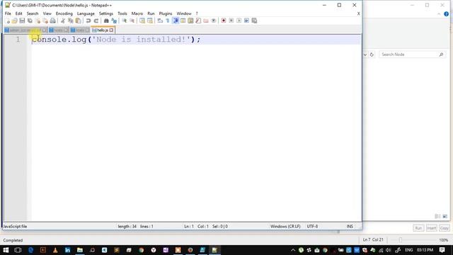
Task: Click the Close All documents toolbar icon
Action: (45, 21)
